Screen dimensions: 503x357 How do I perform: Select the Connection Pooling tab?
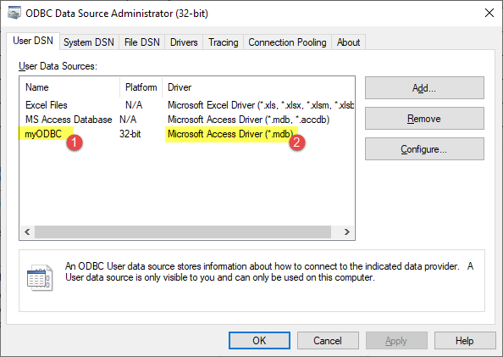287,42
